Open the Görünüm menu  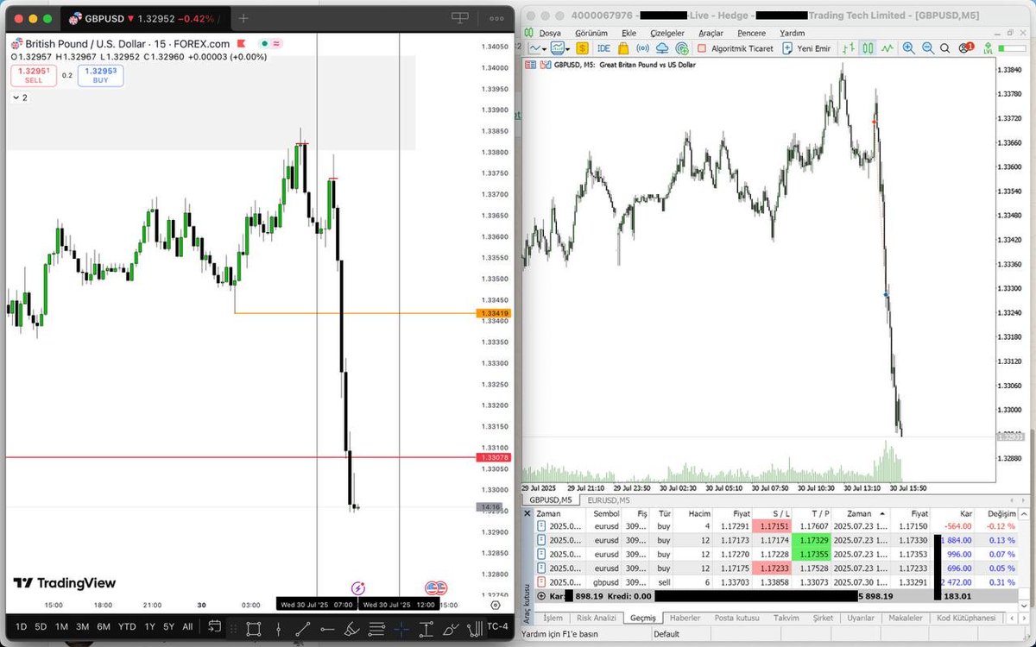click(x=591, y=33)
